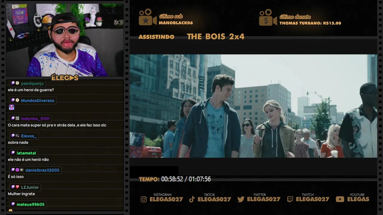Open the todynho_0101 username in chat
The width and height of the screenshot is (383, 215).
tap(35, 119)
